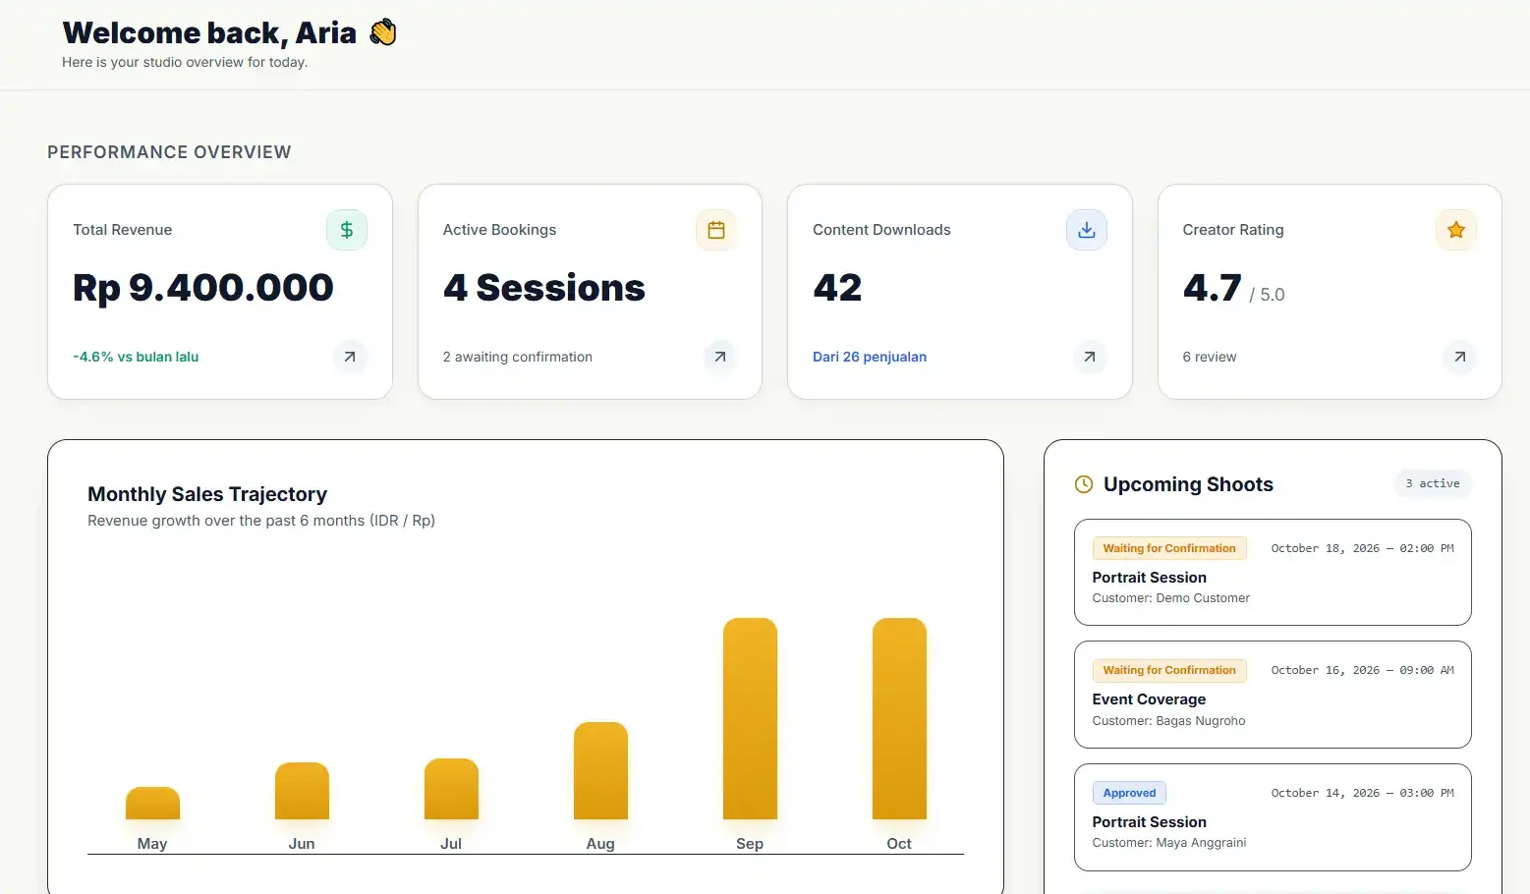Open the Portrait Session for Demo Customer
This screenshot has width=1530, height=894.
[x=1273, y=572]
